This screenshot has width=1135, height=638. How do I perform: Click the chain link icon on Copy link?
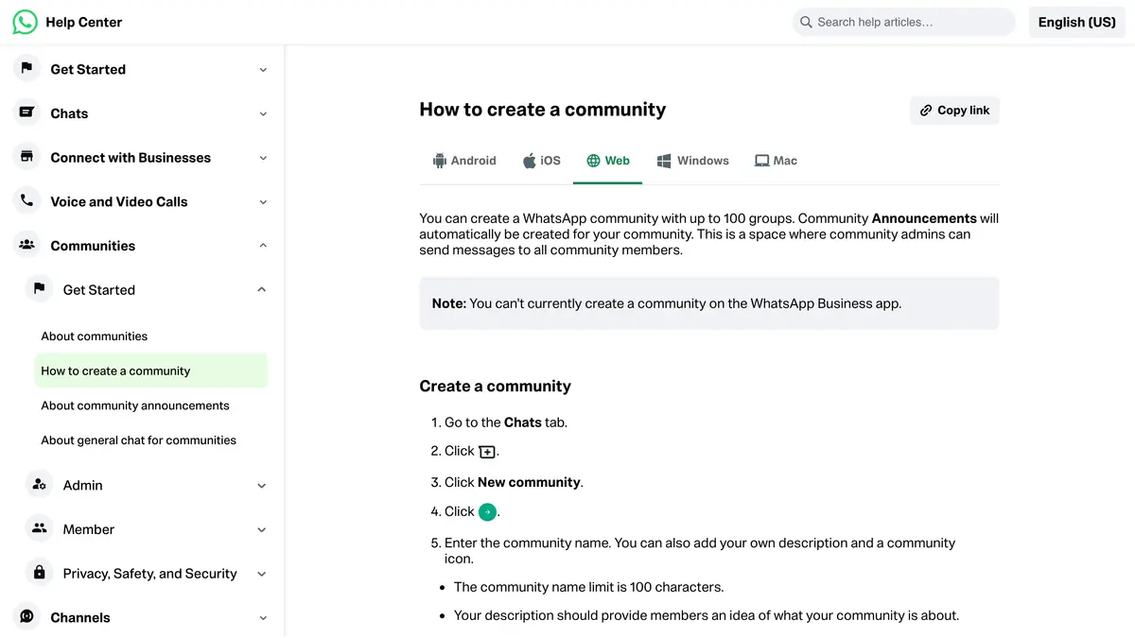point(926,111)
